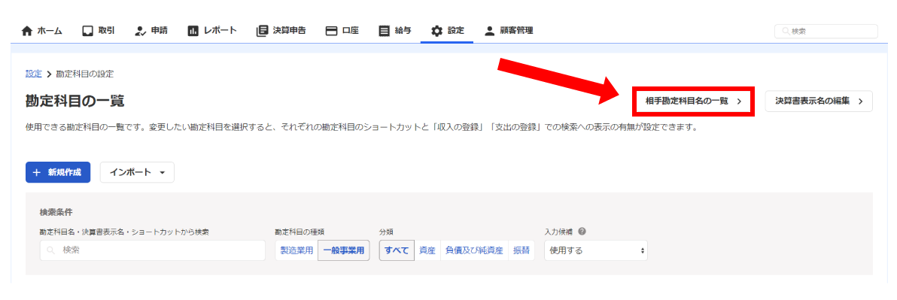Open the 入力候補 使用する select box
This screenshot has height=300, width=897.
pos(595,250)
